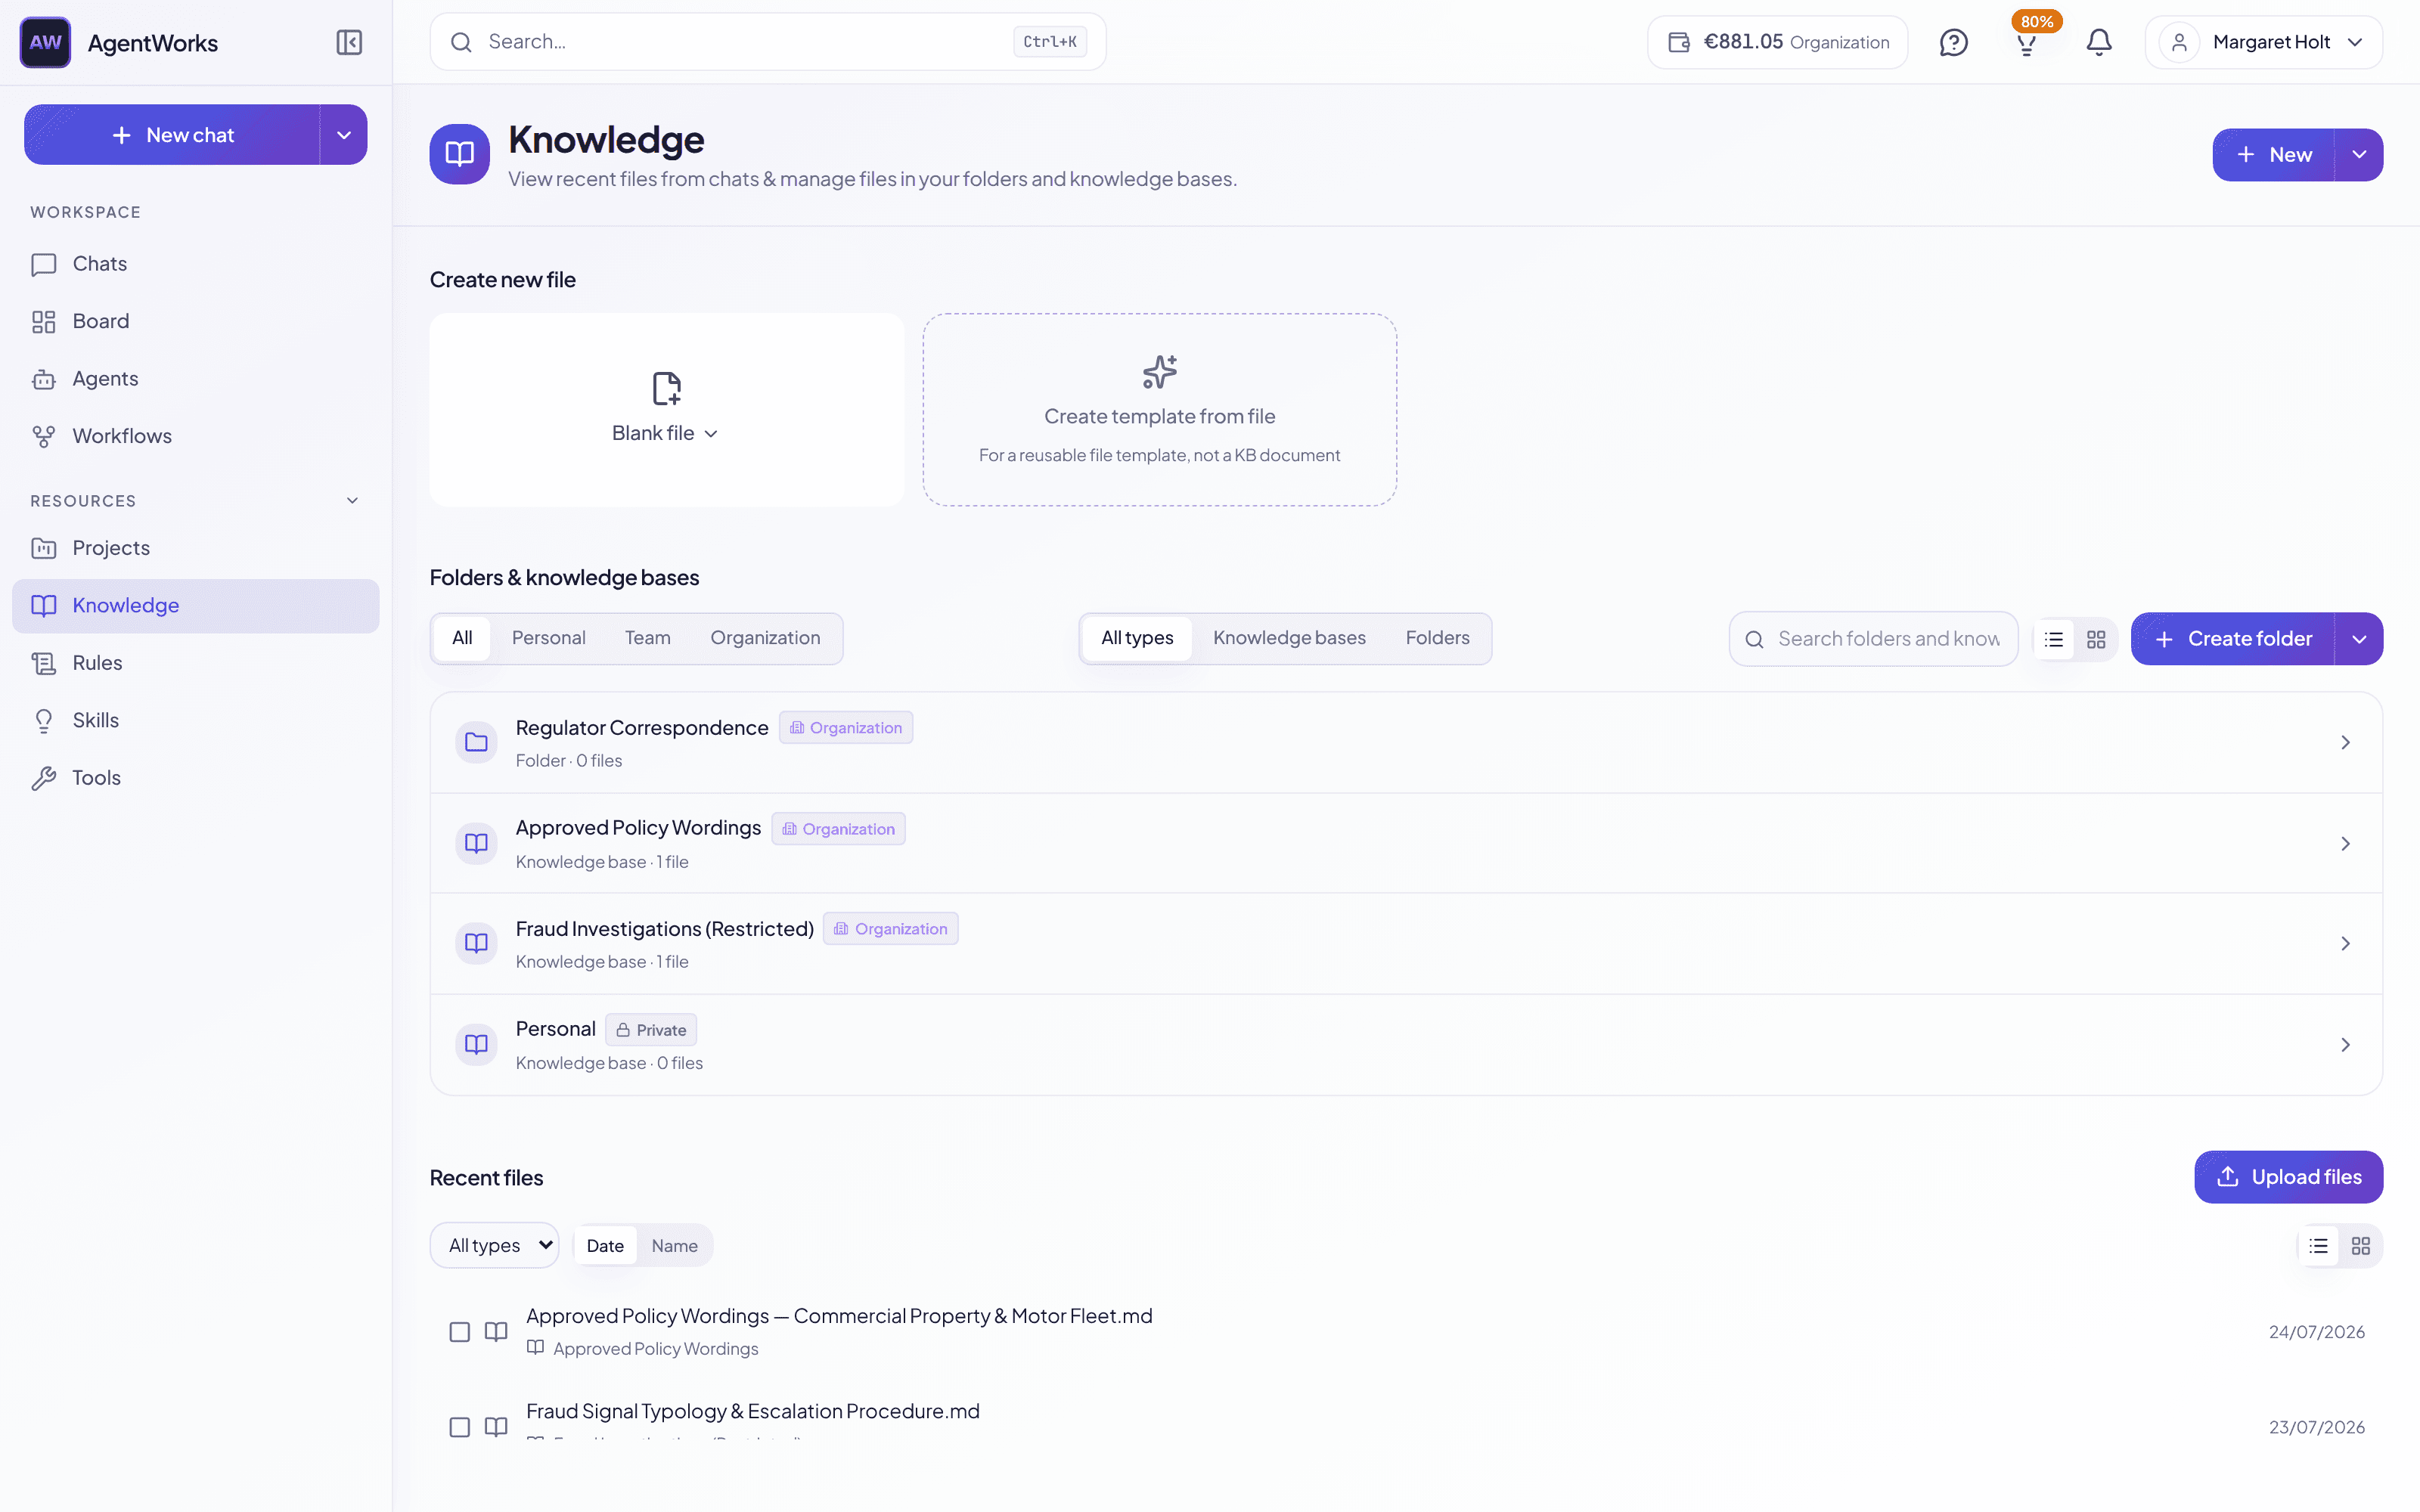Image resolution: width=2420 pixels, height=1512 pixels.
Task: Open the help chat icon
Action: coord(1953,42)
